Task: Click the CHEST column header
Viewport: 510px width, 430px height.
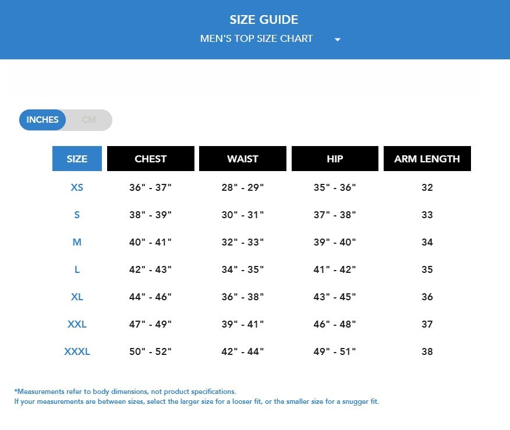Action: tap(150, 159)
